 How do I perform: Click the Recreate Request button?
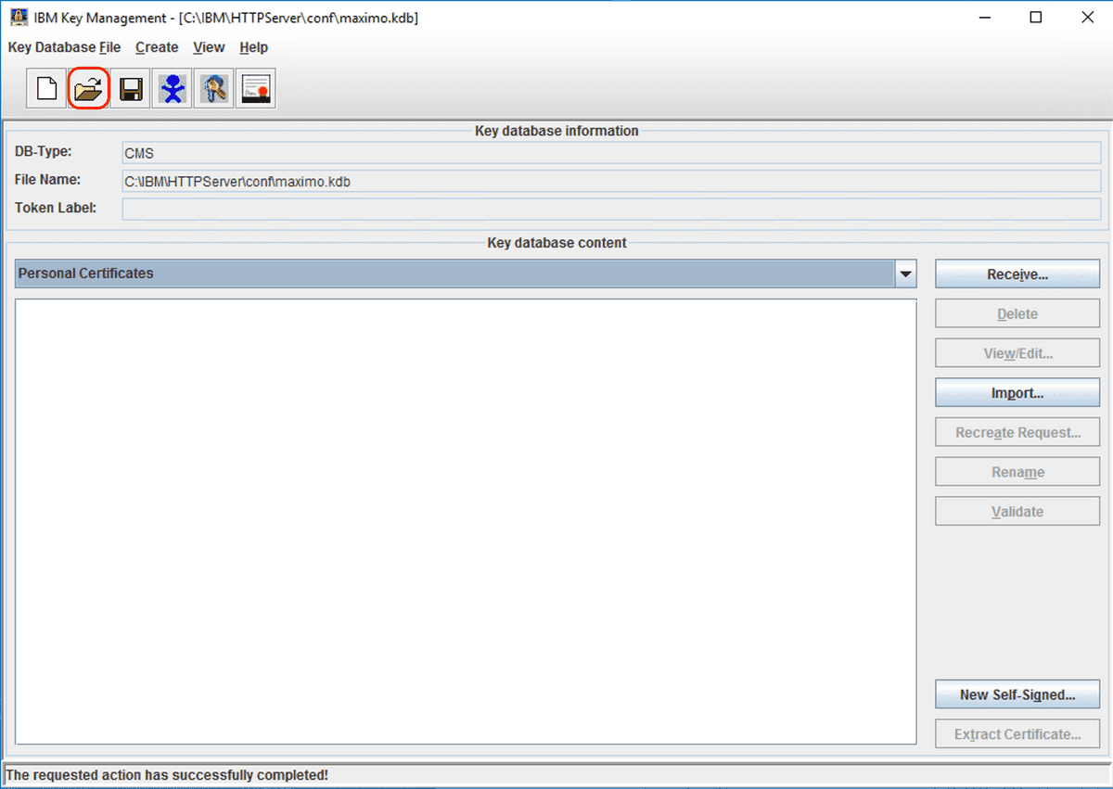coord(1017,431)
